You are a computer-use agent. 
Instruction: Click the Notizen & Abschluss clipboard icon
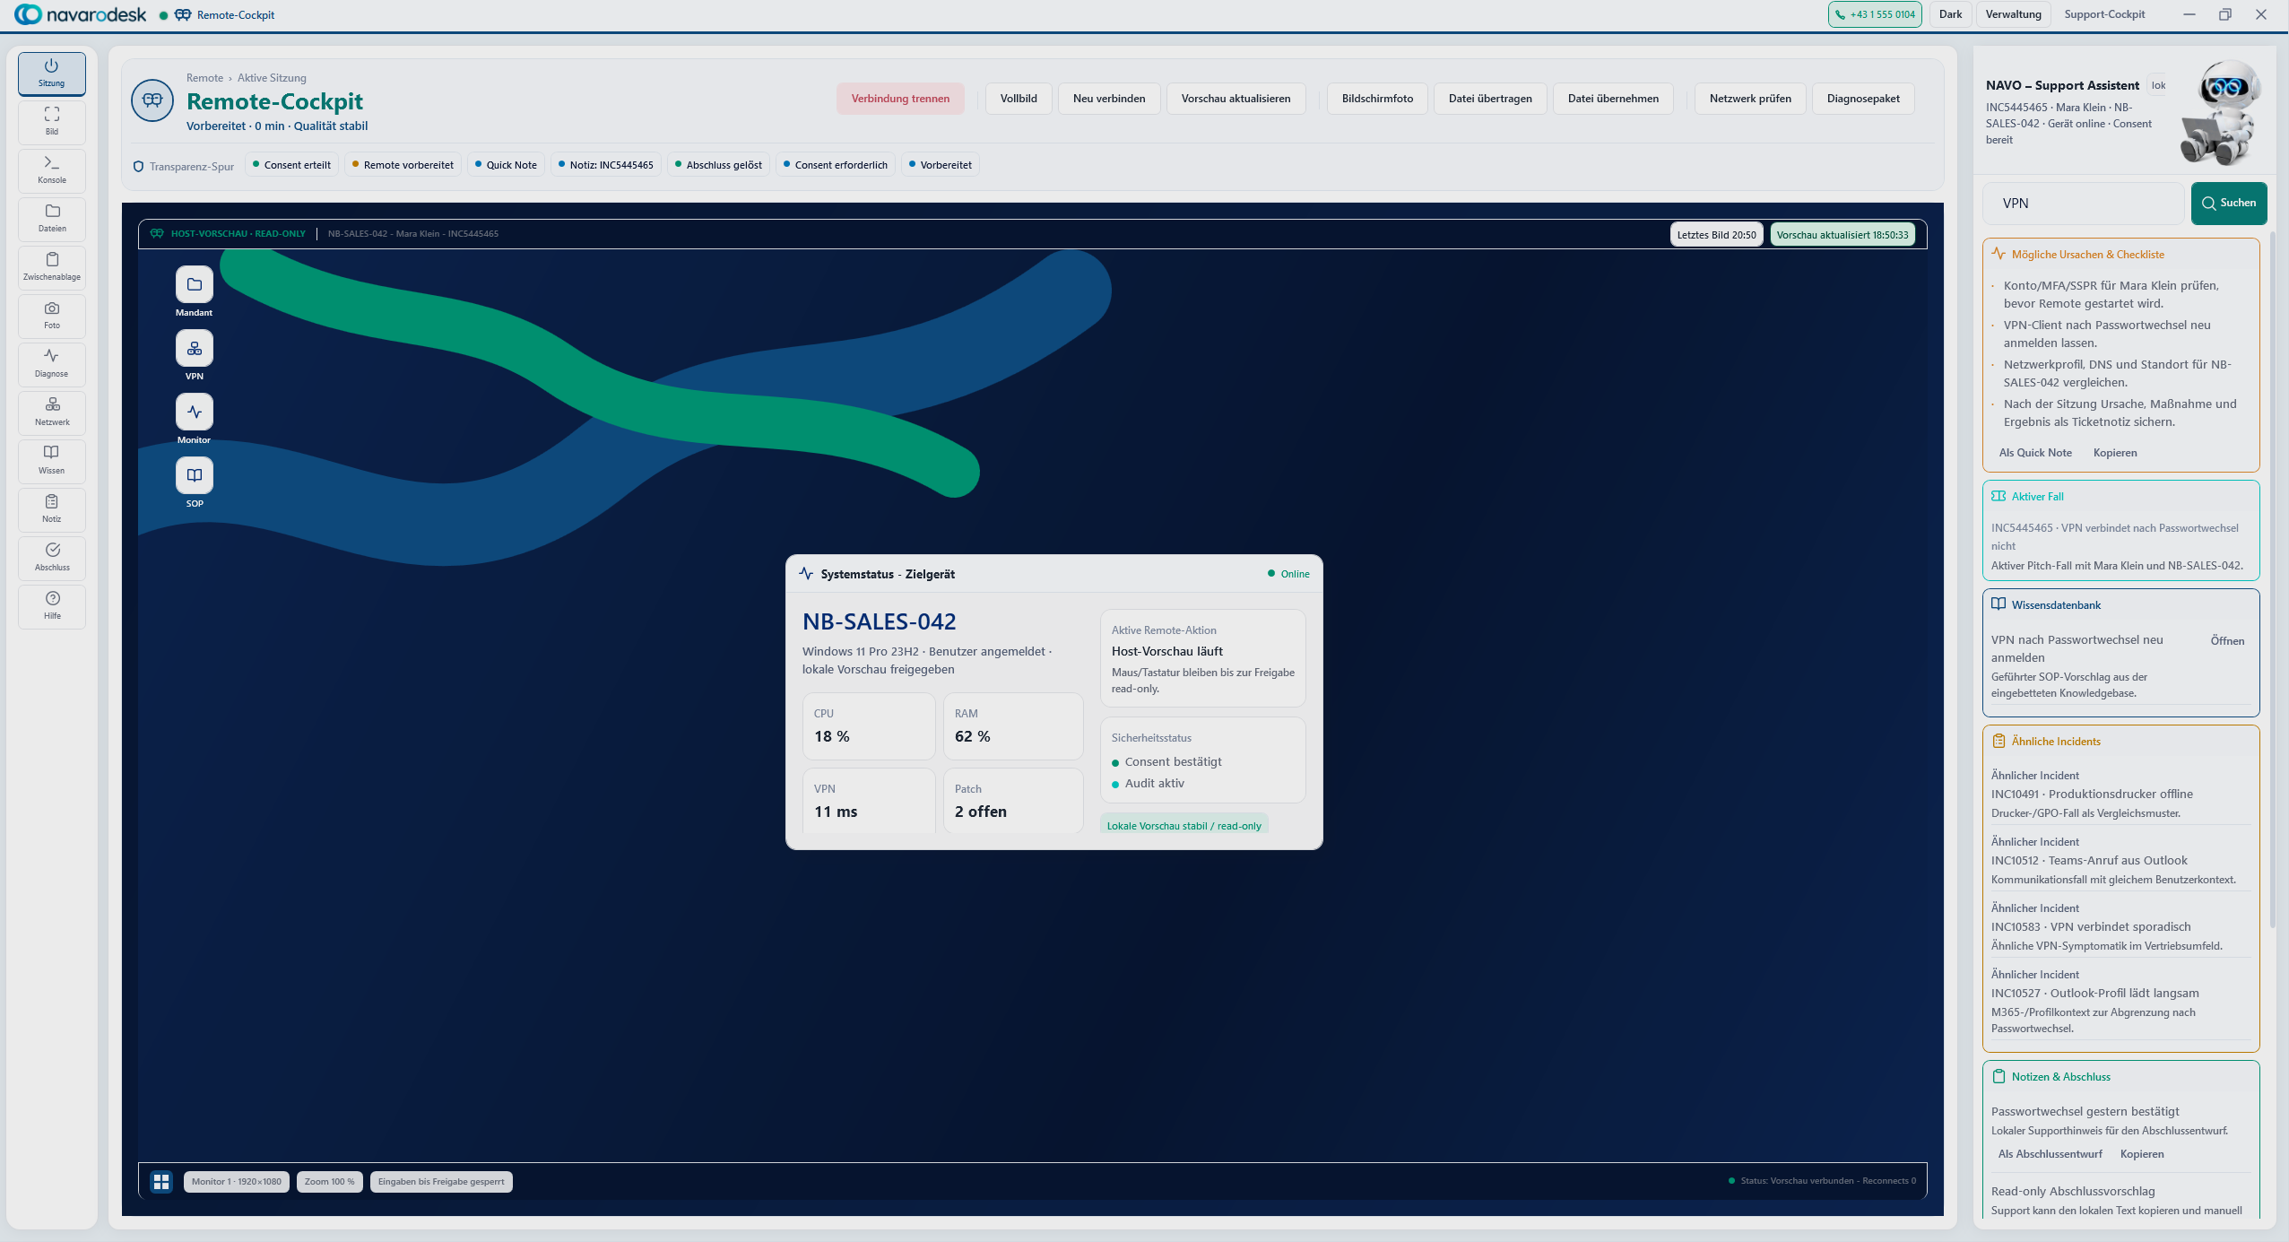(x=1999, y=1076)
